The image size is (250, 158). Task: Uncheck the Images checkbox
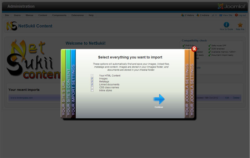point(92,78)
